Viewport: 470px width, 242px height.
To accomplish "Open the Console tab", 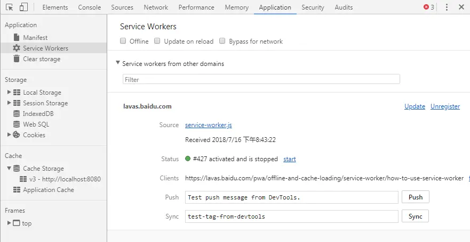I will (90, 7).
